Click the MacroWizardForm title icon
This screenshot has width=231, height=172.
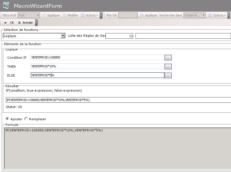(x=6, y=6)
